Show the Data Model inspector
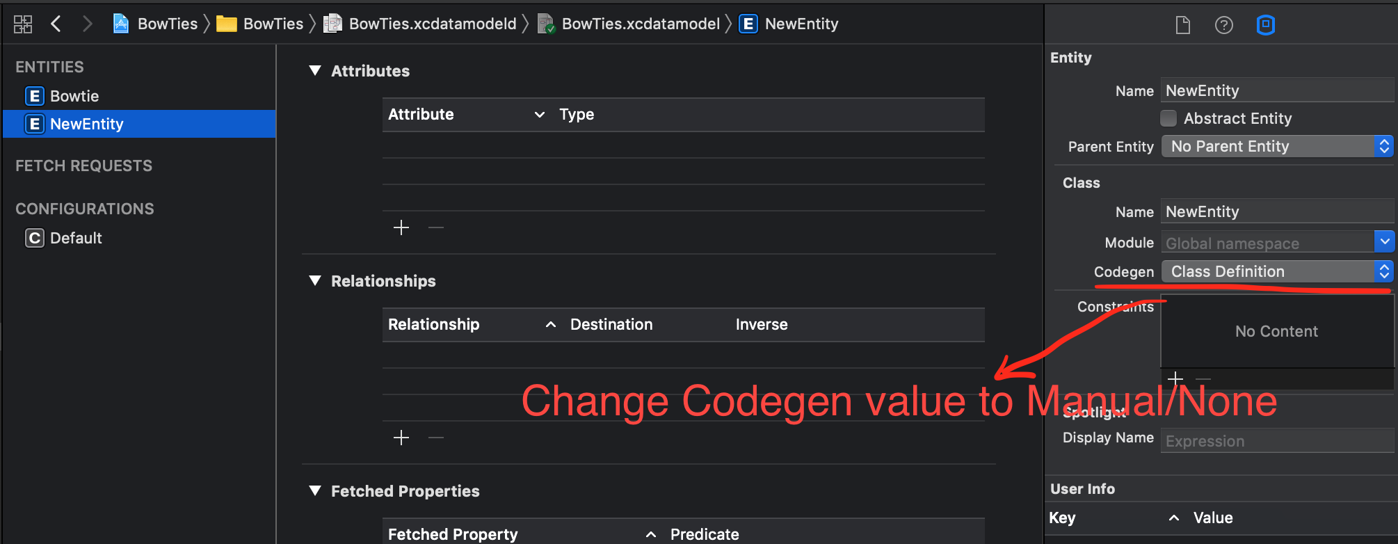 coord(1266,26)
